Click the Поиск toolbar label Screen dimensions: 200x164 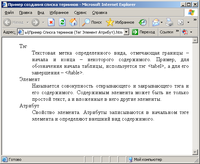tap(97, 22)
